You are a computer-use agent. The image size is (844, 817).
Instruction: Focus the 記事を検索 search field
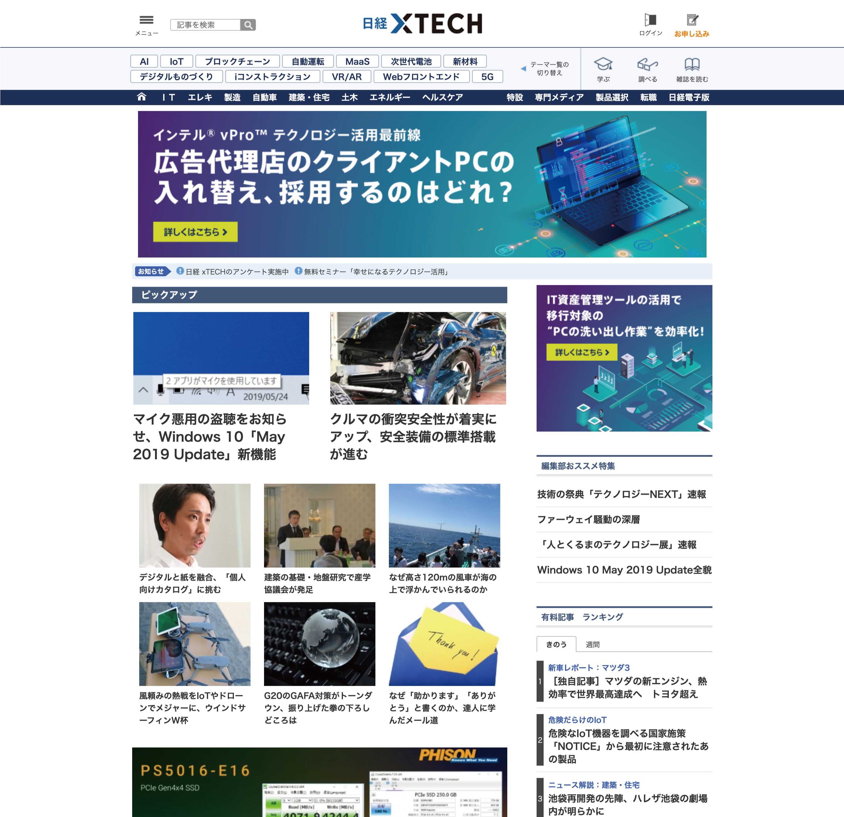point(205,25)
